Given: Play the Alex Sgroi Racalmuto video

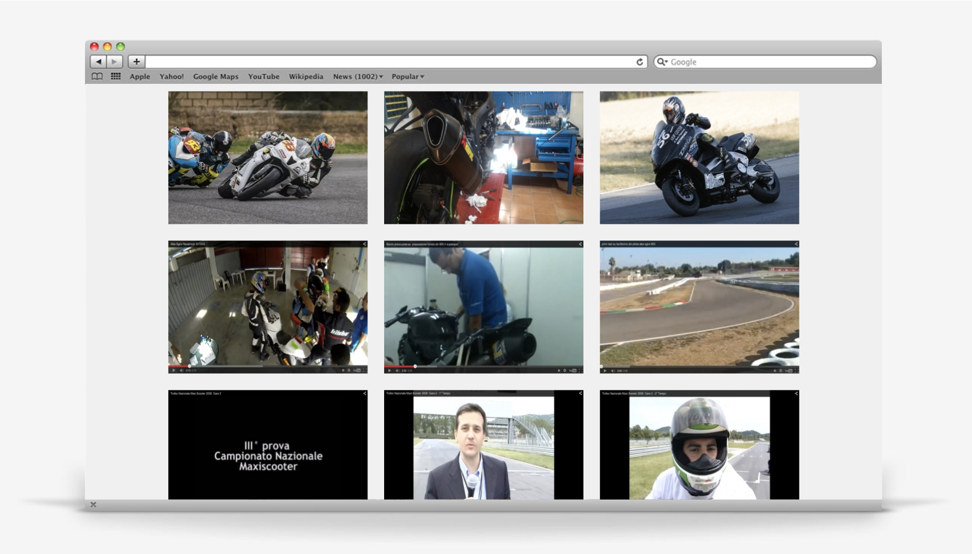Looking at the screenshot, I should tap(173, 370).
